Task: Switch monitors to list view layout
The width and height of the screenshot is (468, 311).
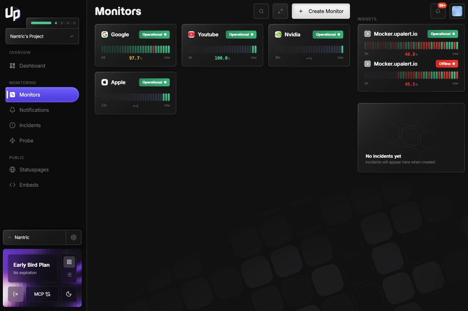Action: (69, 274)
